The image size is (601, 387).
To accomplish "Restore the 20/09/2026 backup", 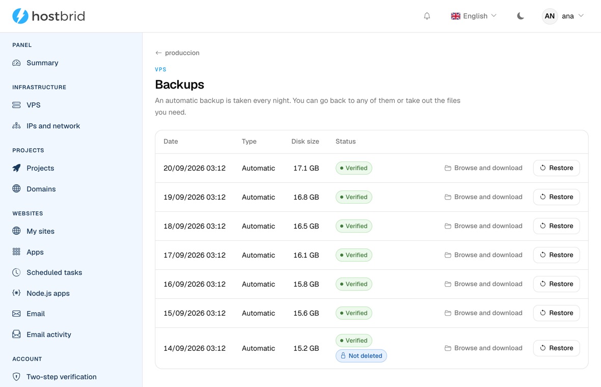I will pos(556,168).
